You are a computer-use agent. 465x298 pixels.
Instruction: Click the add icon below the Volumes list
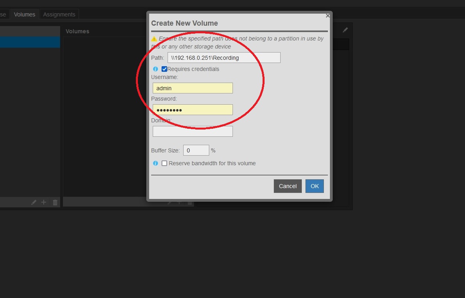click(x=179, y=203)
